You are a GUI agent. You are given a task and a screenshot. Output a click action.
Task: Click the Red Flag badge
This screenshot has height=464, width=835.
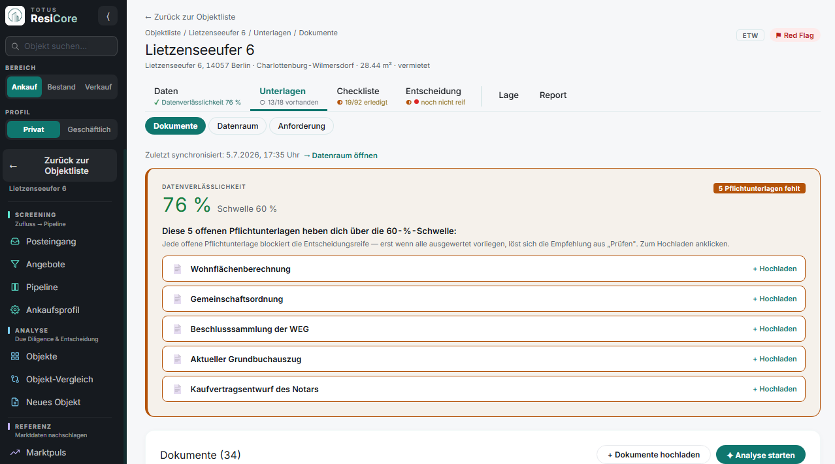(794, 35)
